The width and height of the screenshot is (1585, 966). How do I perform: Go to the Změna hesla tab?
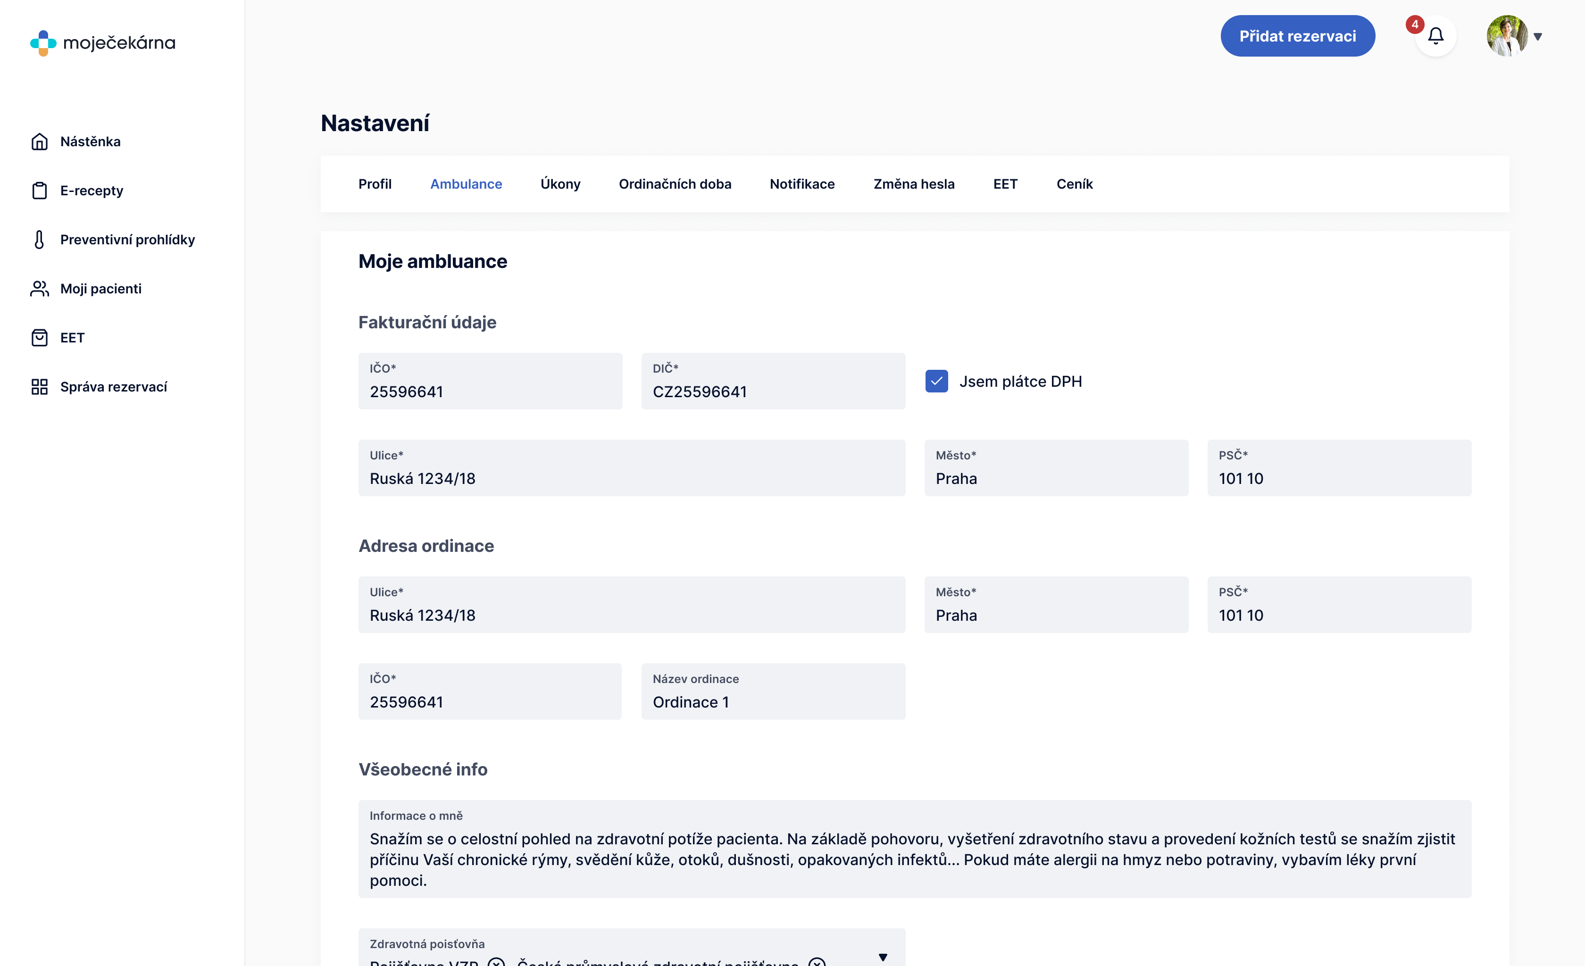point(913,184)
